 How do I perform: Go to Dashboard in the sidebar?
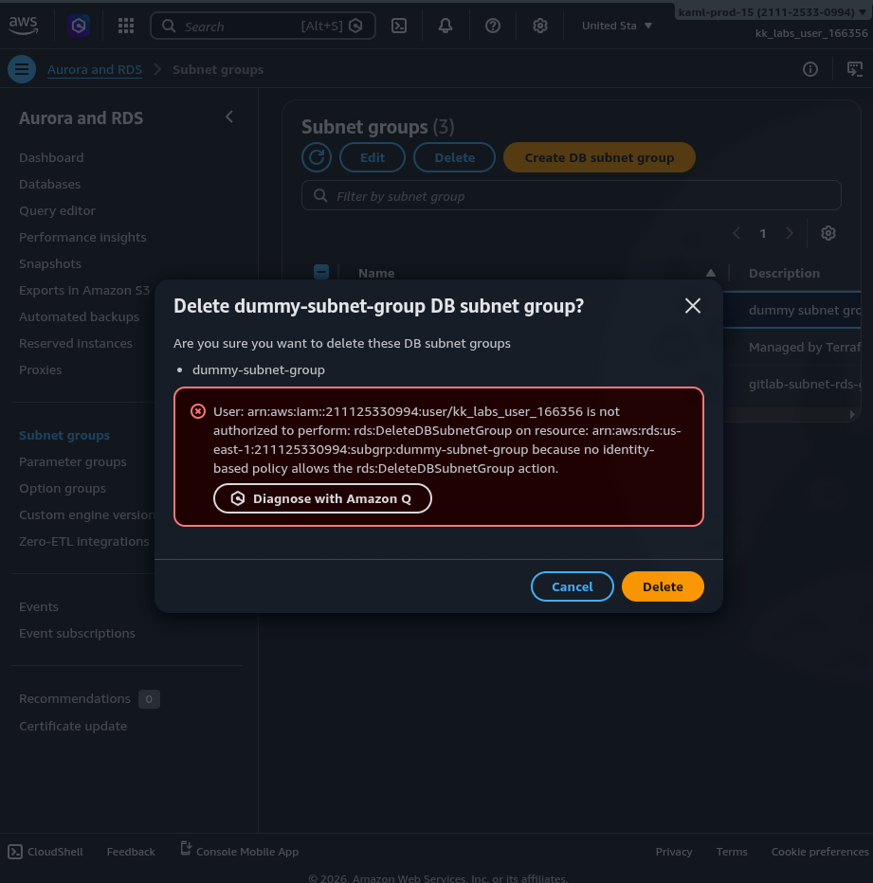pos(51,157)
